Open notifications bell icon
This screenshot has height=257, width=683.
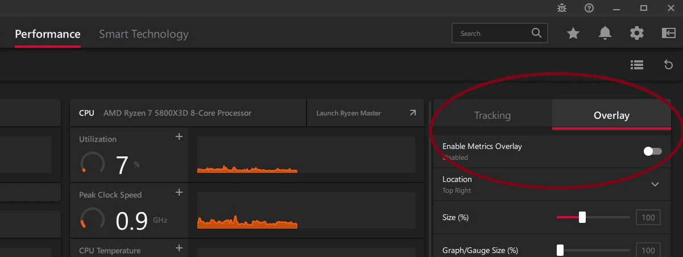pos(605,34)
